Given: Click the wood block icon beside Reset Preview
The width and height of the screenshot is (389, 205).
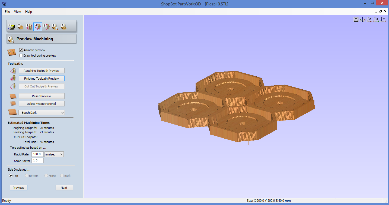Looking at the screenshot, I should coord(13,96).
